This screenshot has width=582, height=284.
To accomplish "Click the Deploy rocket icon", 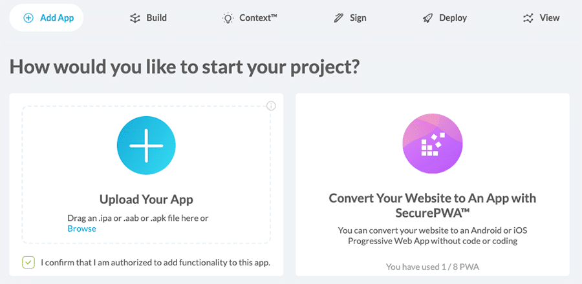I will pos(427,18).
